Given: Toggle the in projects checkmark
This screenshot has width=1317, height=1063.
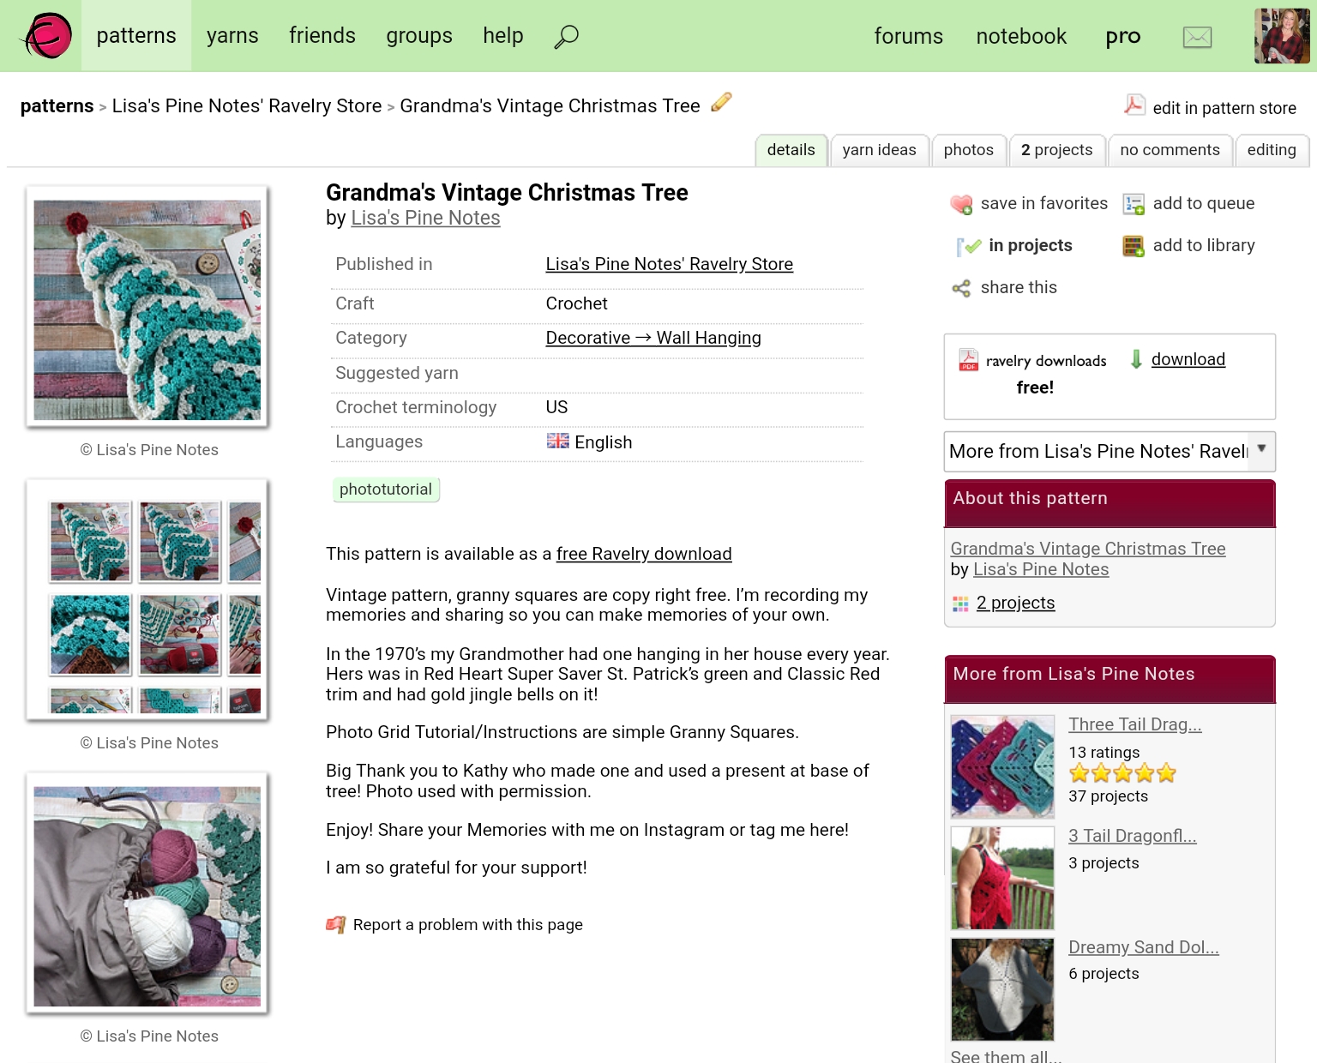Looking at the screenshot, I should pos(969,246).
